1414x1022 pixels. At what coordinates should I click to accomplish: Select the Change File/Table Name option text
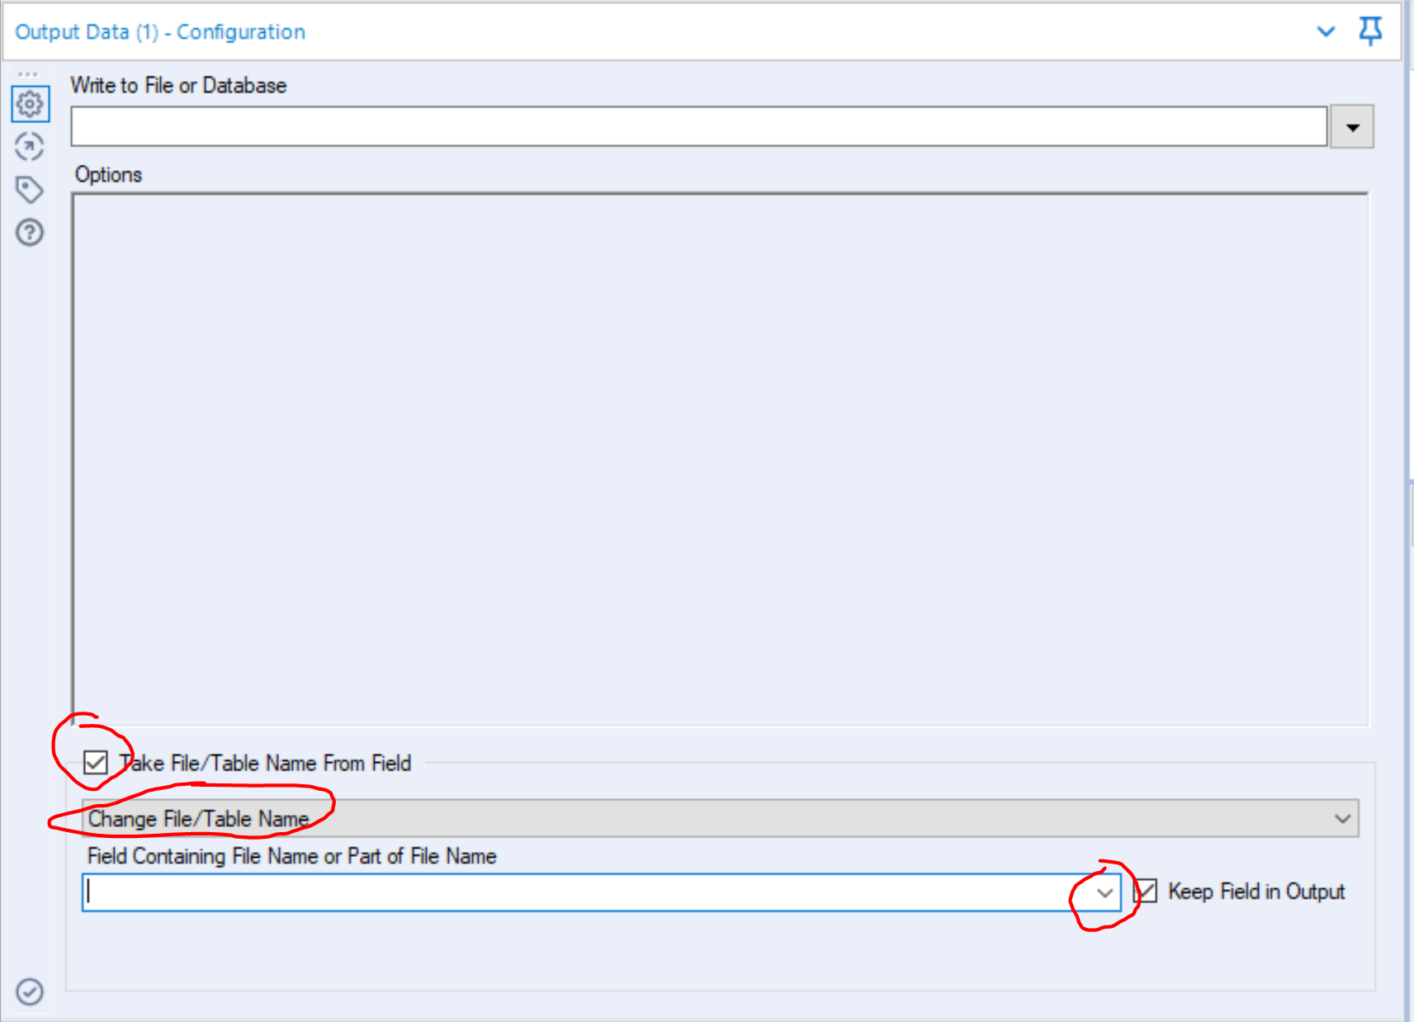click(198, 819)
